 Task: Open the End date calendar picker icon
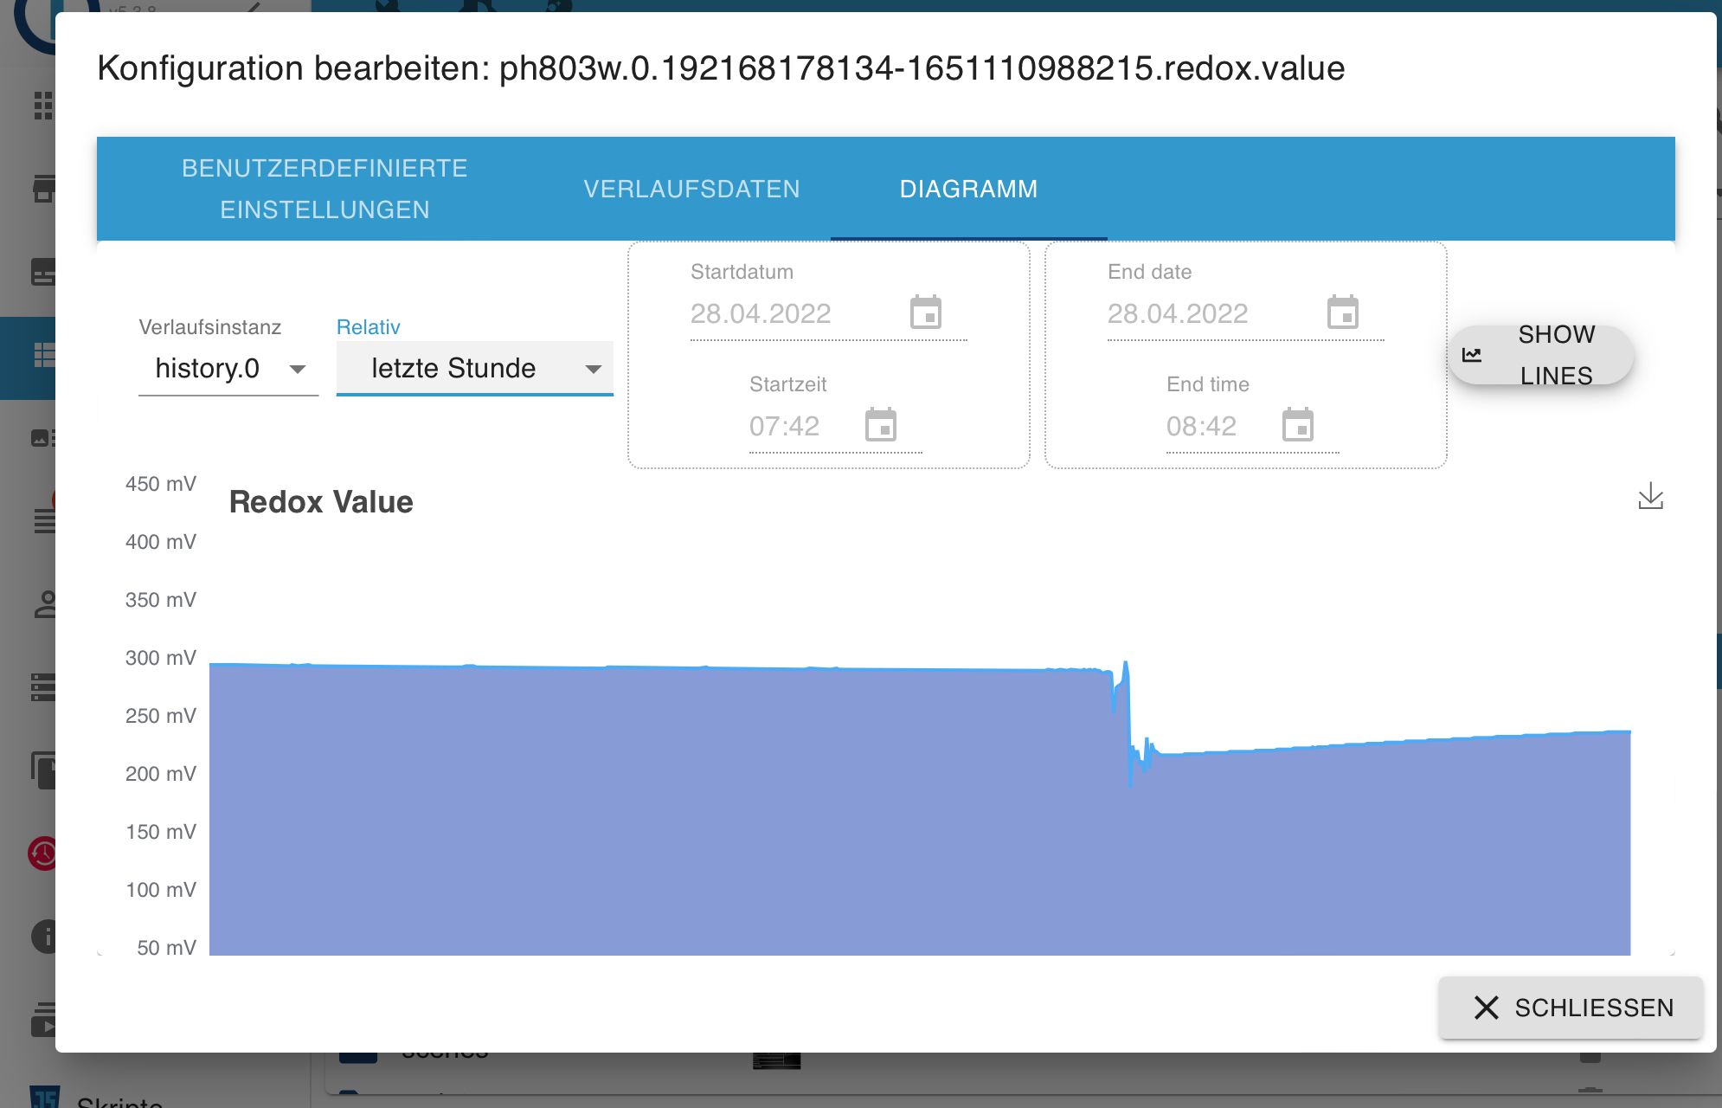coord(1342,312)
